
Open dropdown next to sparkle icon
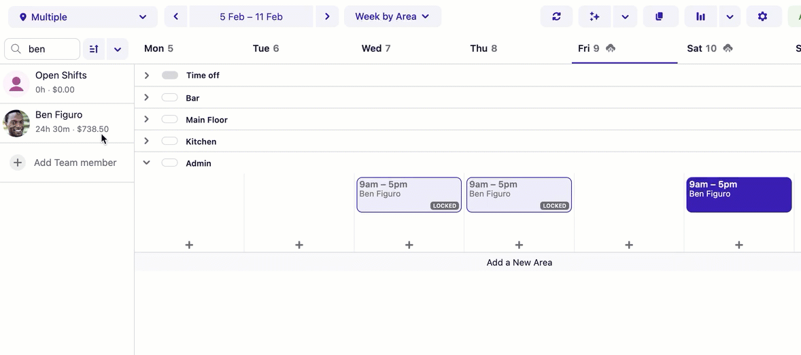(x=626, y=17)
